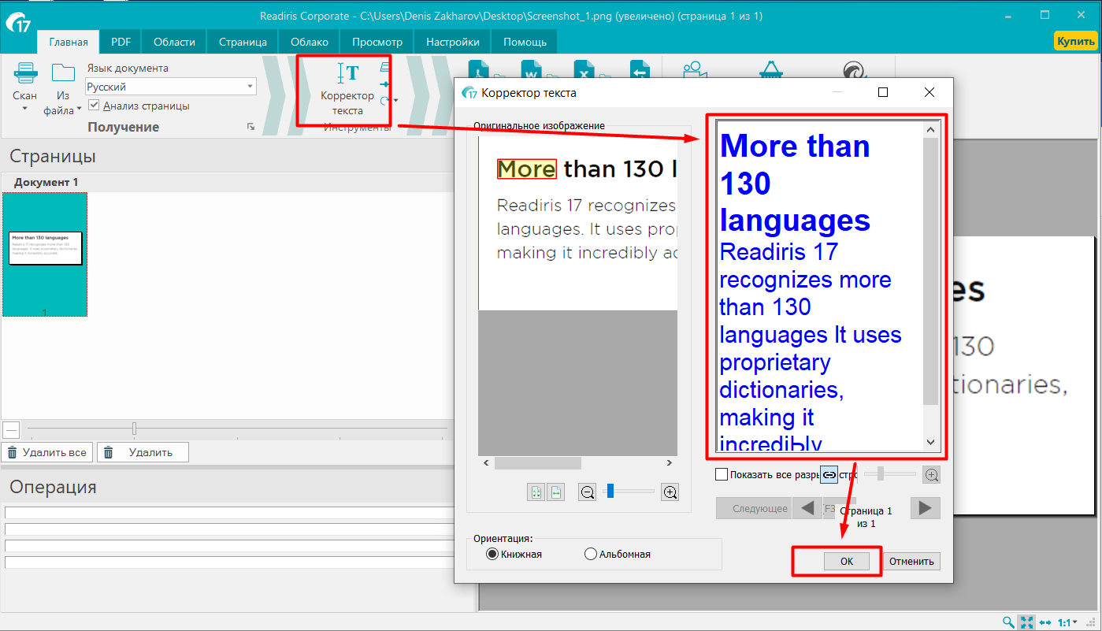Zoom in the original image with magnifier plus
Viewport: 1102px width, 631px height.
pyautogui.click(x=670, y=492)
